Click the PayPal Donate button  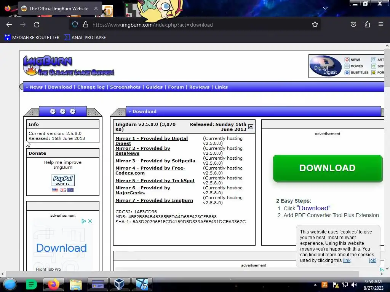pos(63,180)
